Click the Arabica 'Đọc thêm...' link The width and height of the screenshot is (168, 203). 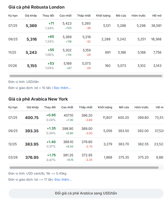(x=63, y=180)
